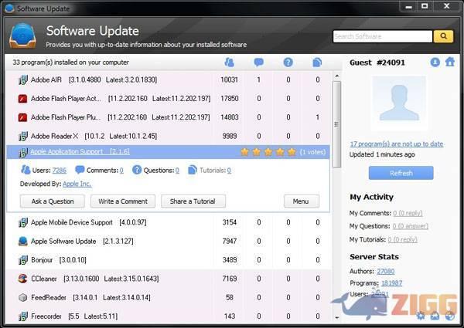Select the Adobe Flash Player Act... row text
Image resolution: width=464 pixels, height=328 pixels.
(x=121, y=99)
